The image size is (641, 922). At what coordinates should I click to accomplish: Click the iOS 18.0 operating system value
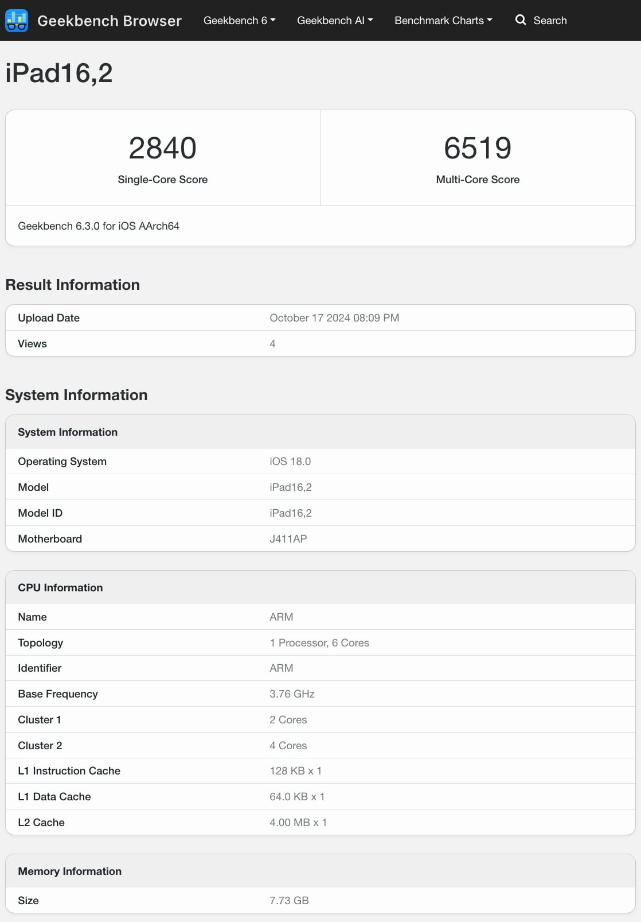click(290, 462)
